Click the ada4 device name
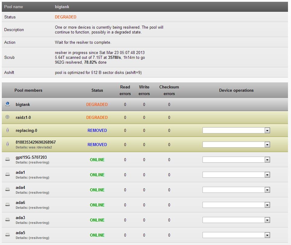The height and width of the screenshot is (245, 291). point(20,187)
